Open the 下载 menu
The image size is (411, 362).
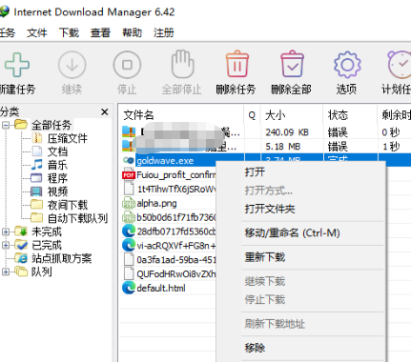pyautogui.click(x=69, y=32)
